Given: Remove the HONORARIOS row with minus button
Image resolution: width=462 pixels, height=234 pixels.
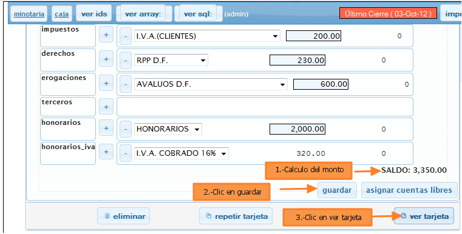Looking at the screenshot, I should (126, 129).
